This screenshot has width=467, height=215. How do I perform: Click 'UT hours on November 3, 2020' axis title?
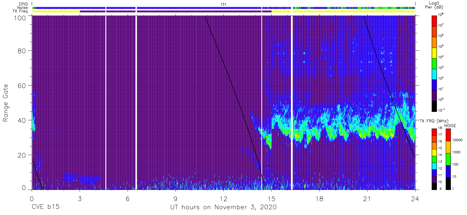[x=223, y=207]
